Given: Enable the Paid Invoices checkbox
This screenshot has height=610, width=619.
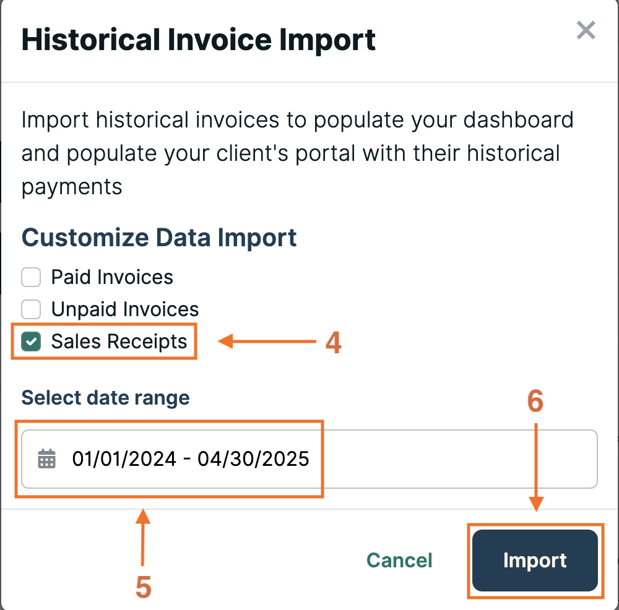Looking at the screenshot, I should (x=30, y=277).
